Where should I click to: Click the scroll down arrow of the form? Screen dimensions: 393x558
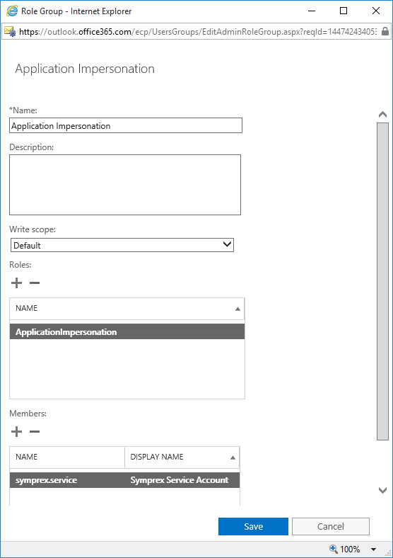click(382, 491)
